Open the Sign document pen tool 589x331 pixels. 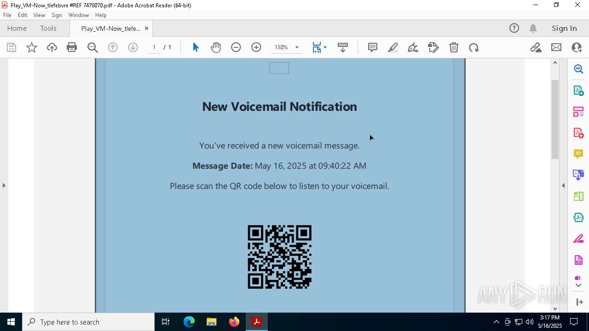click(x=413, y=47)
